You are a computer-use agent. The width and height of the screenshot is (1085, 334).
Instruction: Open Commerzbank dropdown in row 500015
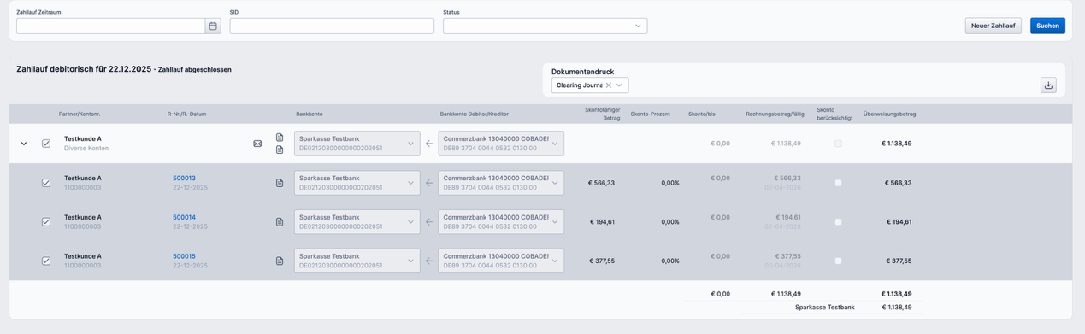[501, 261]
